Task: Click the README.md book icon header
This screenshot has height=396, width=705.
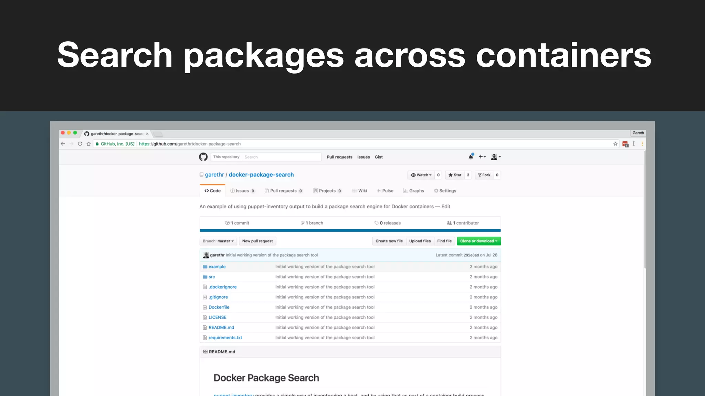Action: click(x=206, y=352)
